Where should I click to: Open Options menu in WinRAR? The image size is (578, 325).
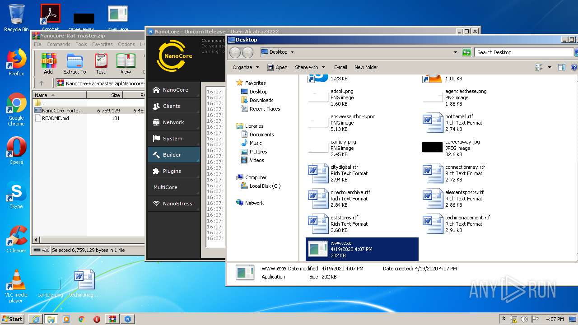126,44
